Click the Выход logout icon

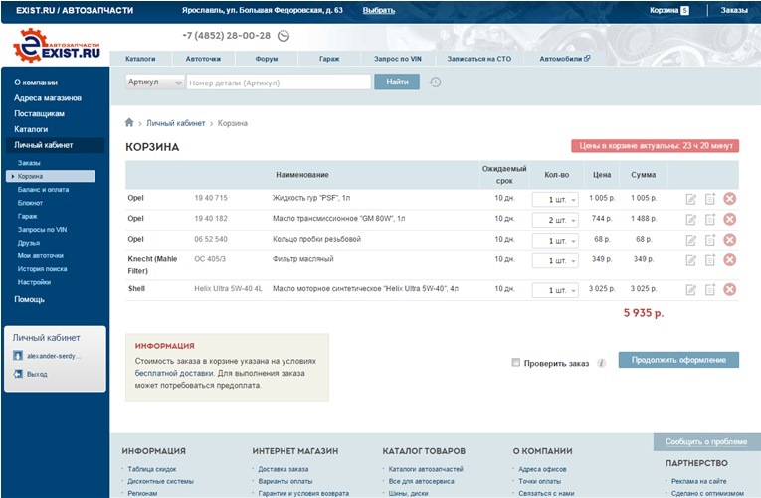click(18, 374)
